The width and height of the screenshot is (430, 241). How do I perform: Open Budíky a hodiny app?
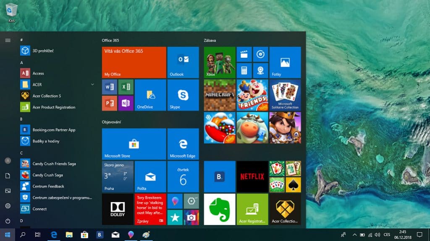click(x=57, y=141)
